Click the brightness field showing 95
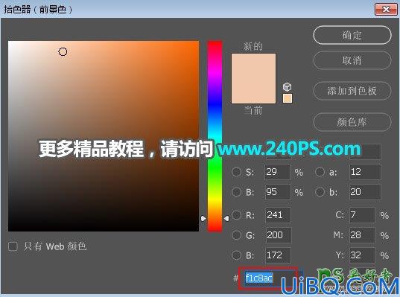This screenshot has height=297, width=400. click(x=278, y=192)
